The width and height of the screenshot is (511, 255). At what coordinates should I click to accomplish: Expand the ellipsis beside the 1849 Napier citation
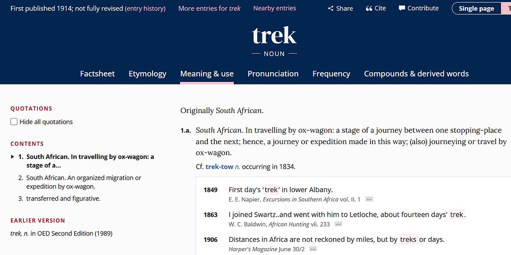click(x=368, y=199)
